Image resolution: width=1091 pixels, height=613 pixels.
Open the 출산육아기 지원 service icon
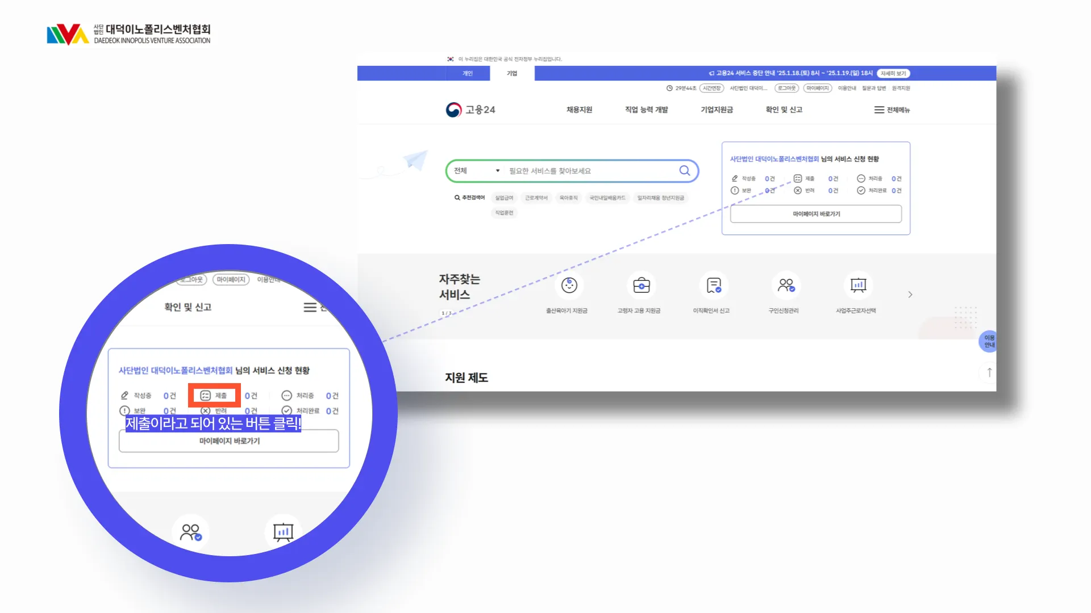coord(569,285)
